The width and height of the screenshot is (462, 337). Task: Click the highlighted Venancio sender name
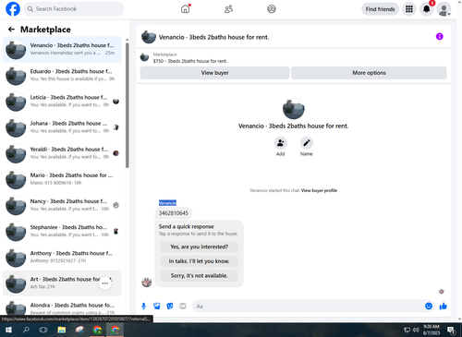167,203
